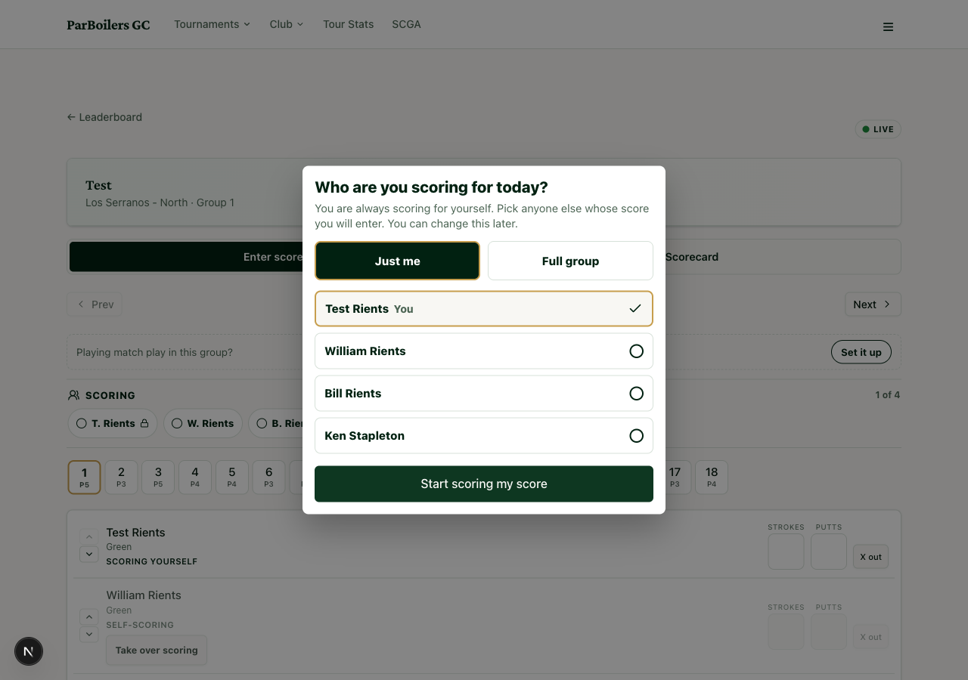The height and width of the screenshot is (680, 968).
Task: Expand the Tournaments dropdown menu
Action: [x=212, y=24]
